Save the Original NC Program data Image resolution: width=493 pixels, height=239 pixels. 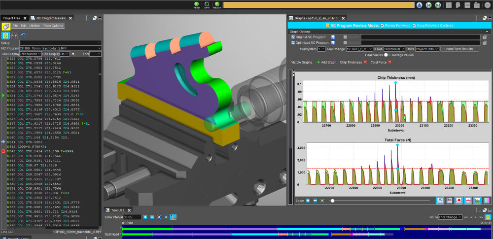[333, 37]
